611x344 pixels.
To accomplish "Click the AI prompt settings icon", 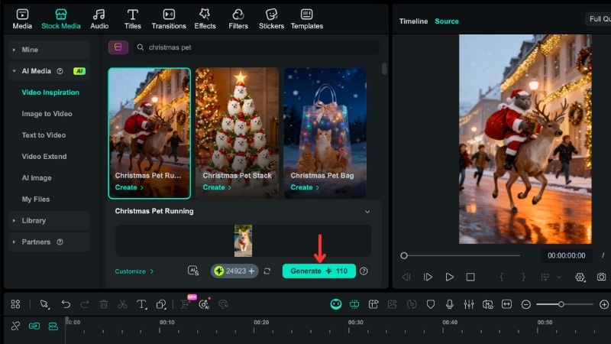I will 193,271.
